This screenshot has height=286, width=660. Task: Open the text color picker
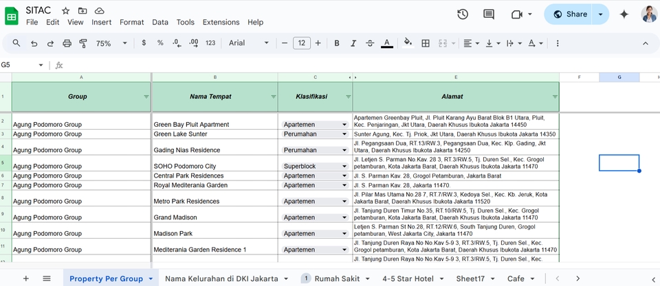tap(387, 43)
